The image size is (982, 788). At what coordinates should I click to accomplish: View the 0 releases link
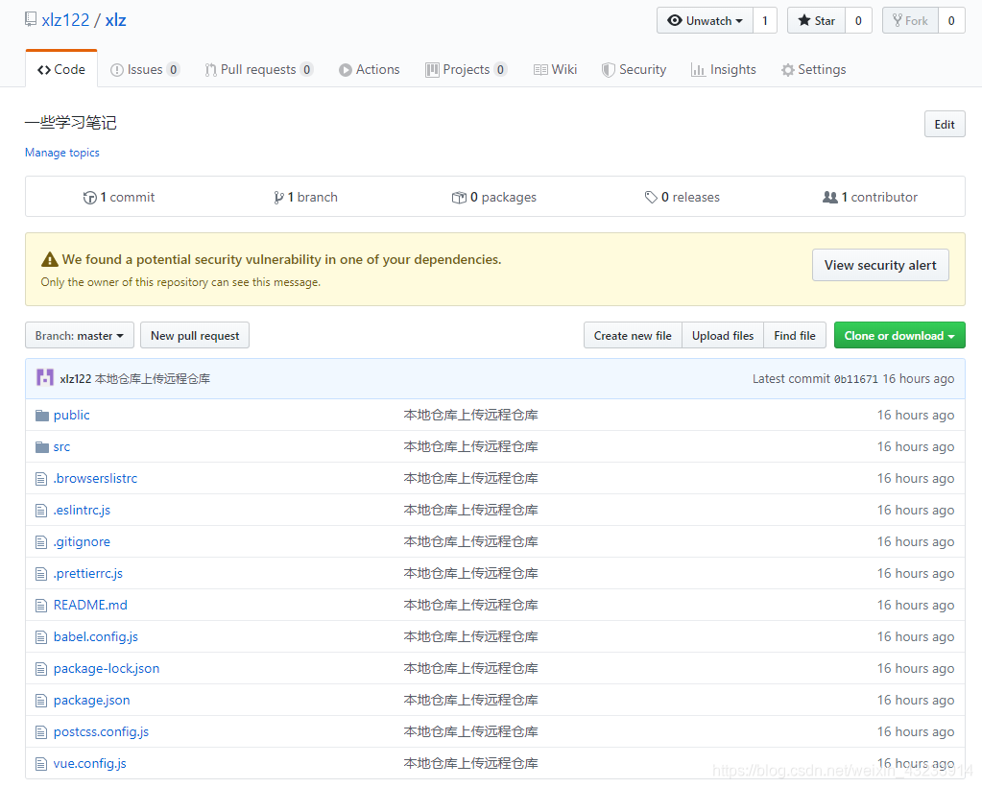682,198
